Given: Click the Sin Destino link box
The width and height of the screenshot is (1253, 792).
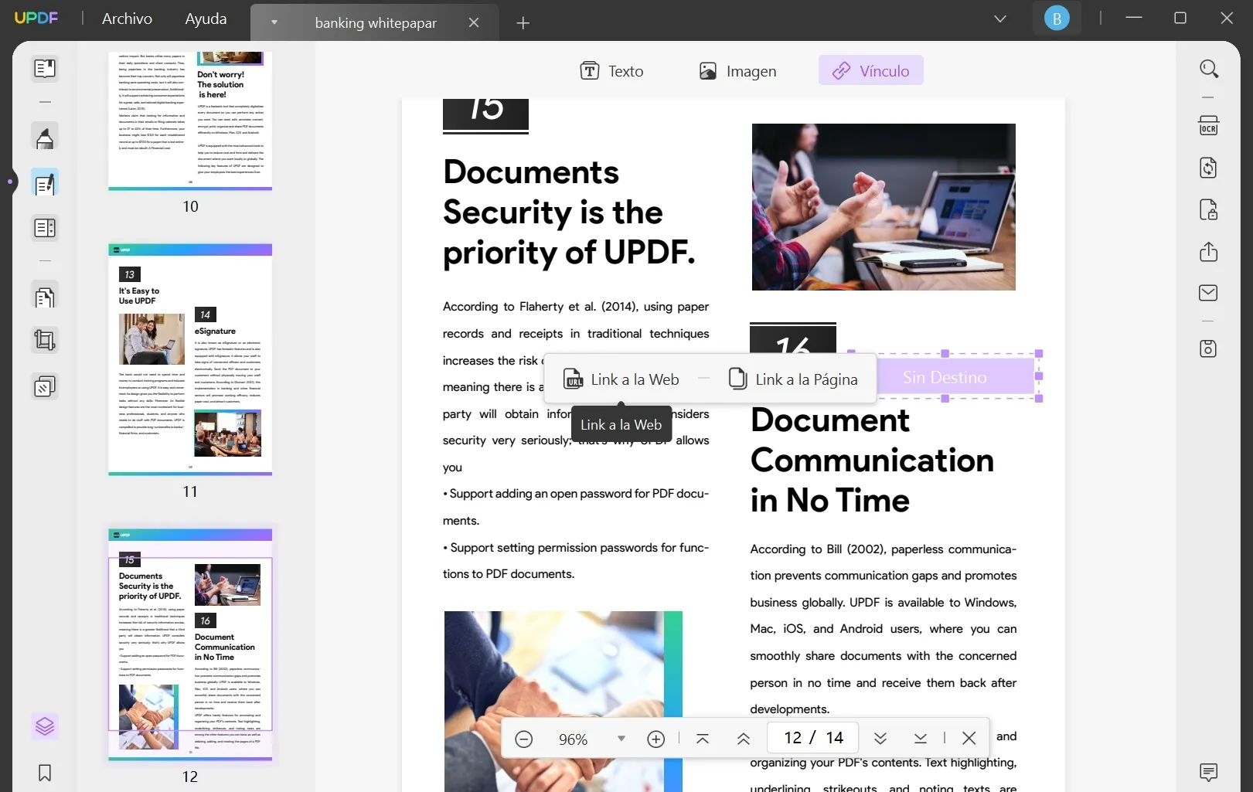Looking at the screenshot, I should (x=945, y=377).
